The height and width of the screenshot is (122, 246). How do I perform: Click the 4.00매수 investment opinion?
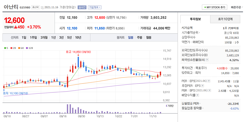(x=222, y=68)
